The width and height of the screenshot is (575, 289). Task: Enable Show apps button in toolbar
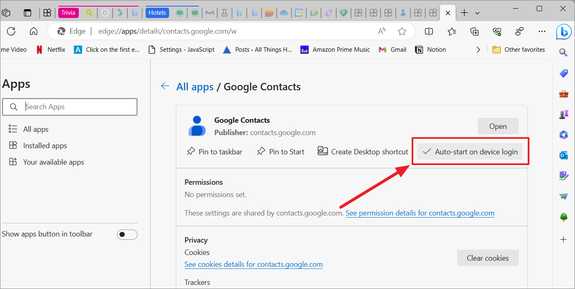(x=127, y=234)
